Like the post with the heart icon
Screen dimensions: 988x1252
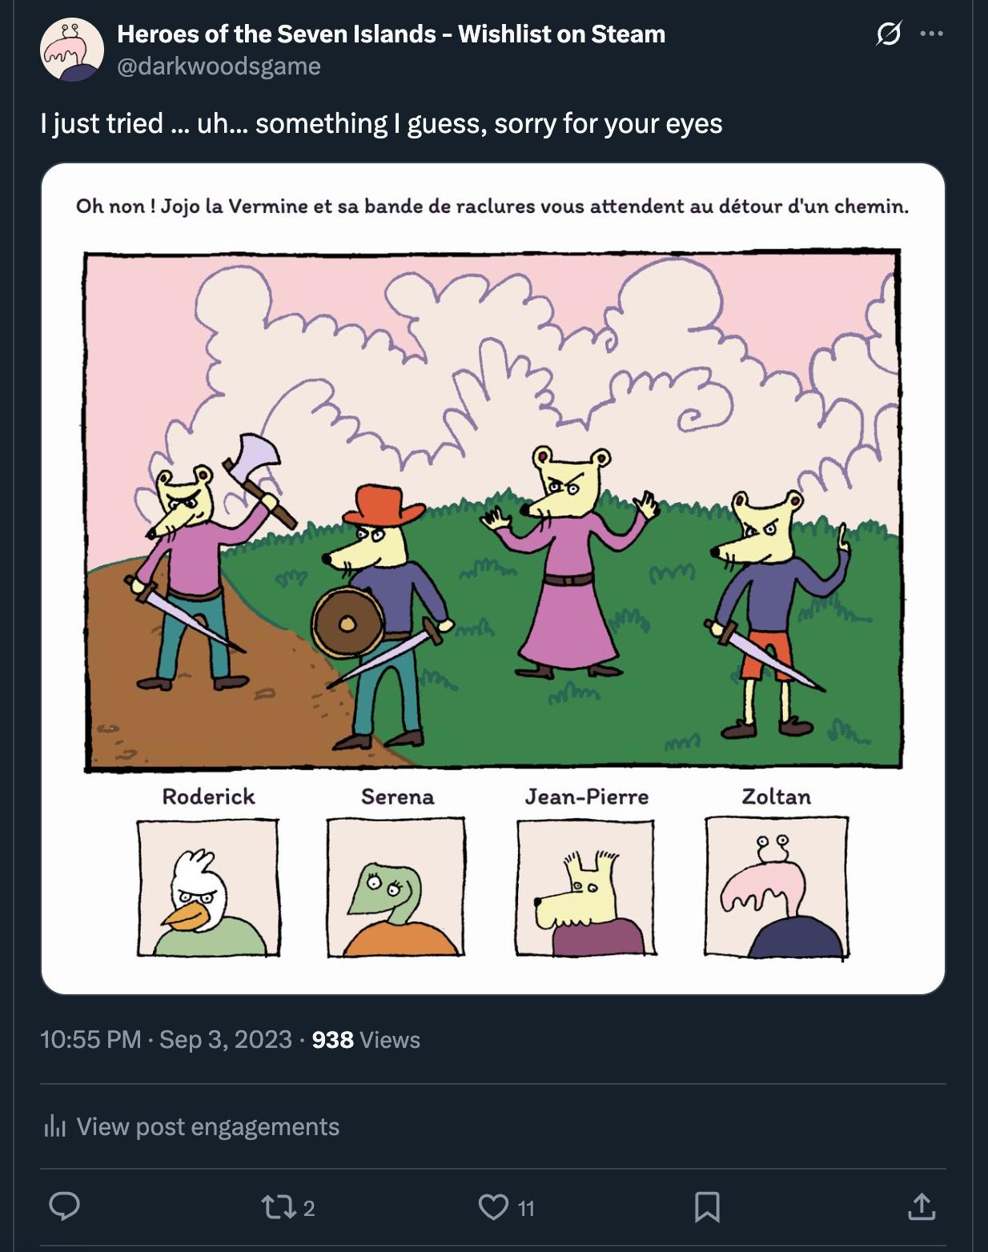click(x=493, y=1207)
